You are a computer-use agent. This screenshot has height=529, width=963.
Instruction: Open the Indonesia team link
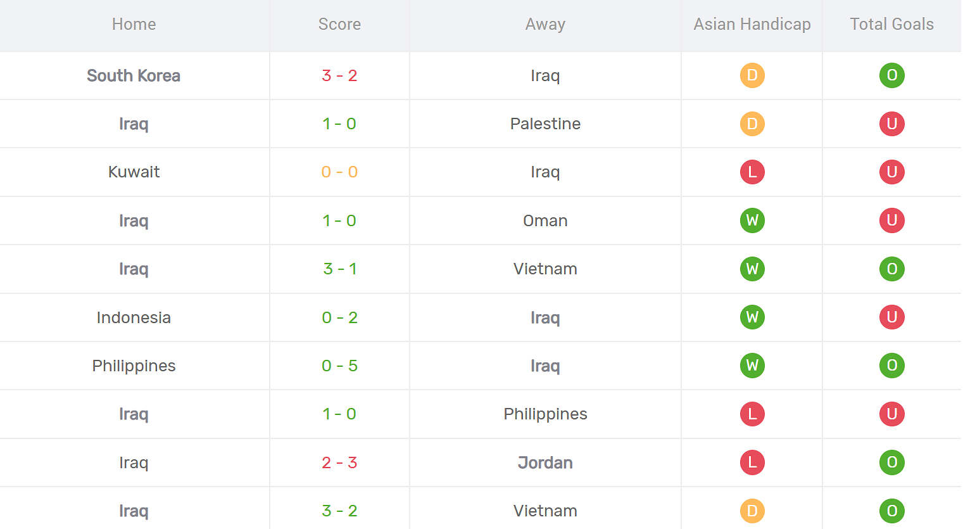coord(134,317)
